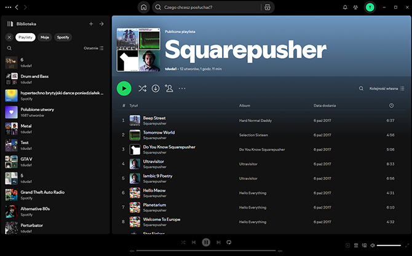Open Squarepusher artist link under Ultravisitor track
Screen dimensions: 412x256
click(x=155, y=167)
